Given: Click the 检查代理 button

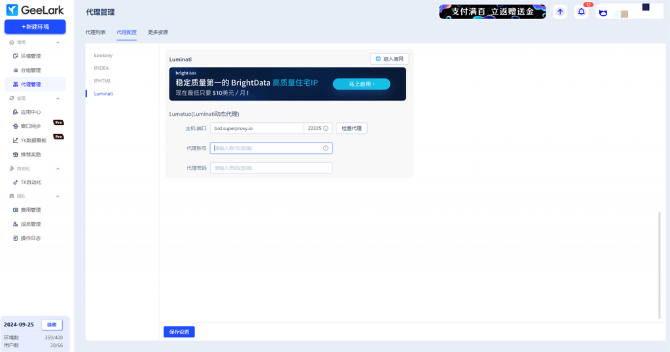Looking at the screenshot, I should 351,128.
